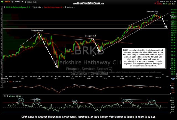Select the MACD Histogram side tab
177x120 pixels.
pyautogui.click(x=1, y=25)
